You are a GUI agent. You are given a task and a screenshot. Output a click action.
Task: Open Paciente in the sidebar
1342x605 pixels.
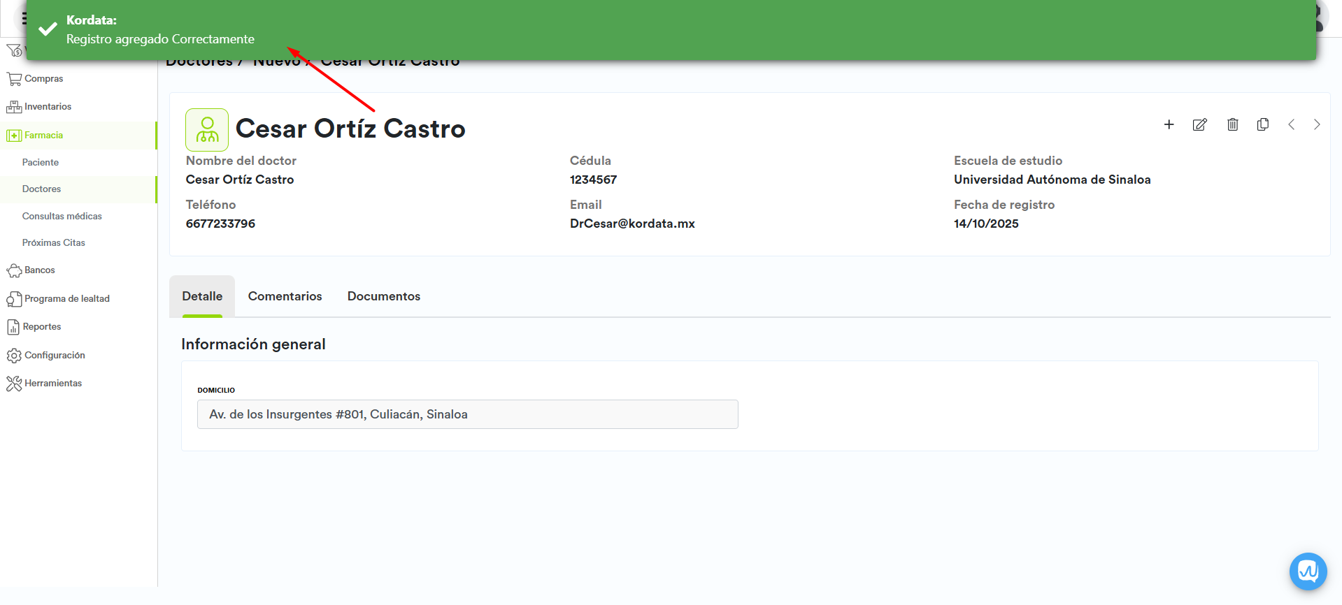(x=41, y=162)
